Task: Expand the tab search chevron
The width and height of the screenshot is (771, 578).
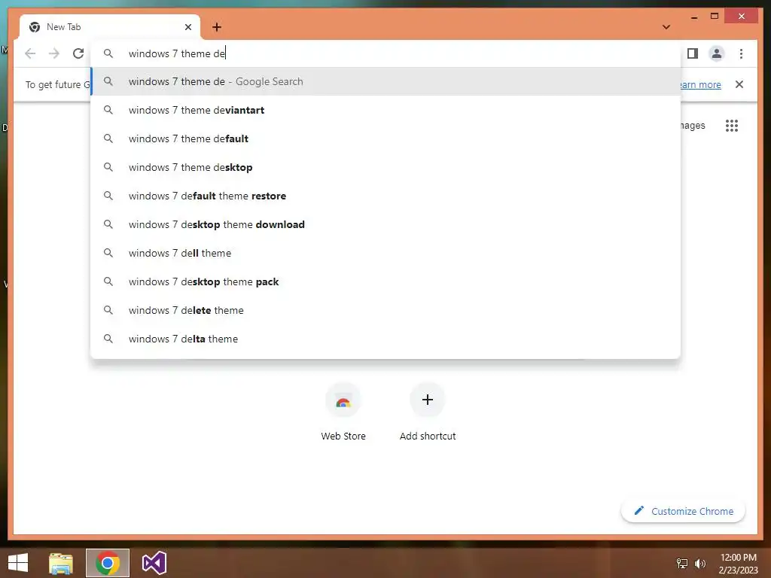Action: (x=666, y=27)
